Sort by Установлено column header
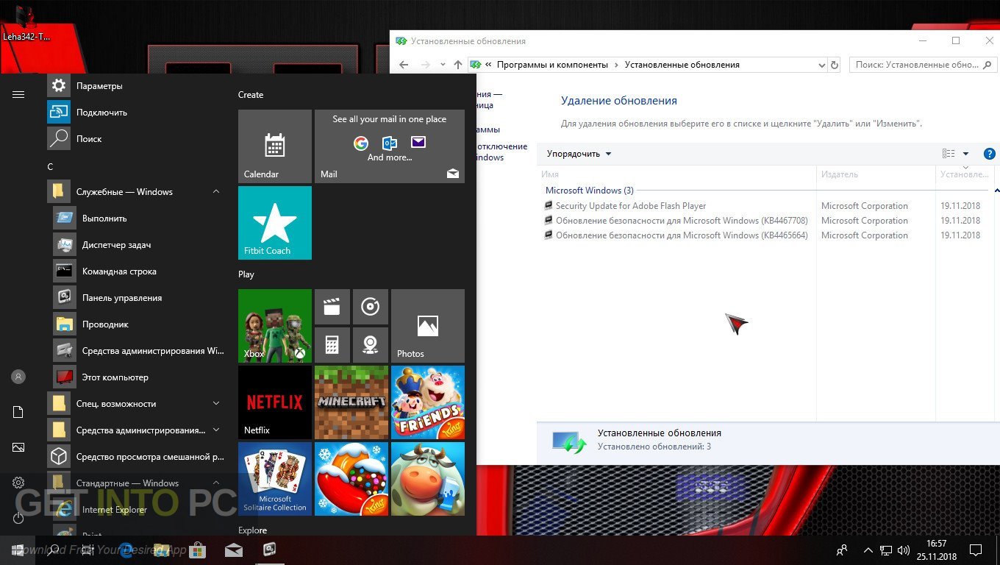Screen dimensions: 1000x565 tap(965, 174)
